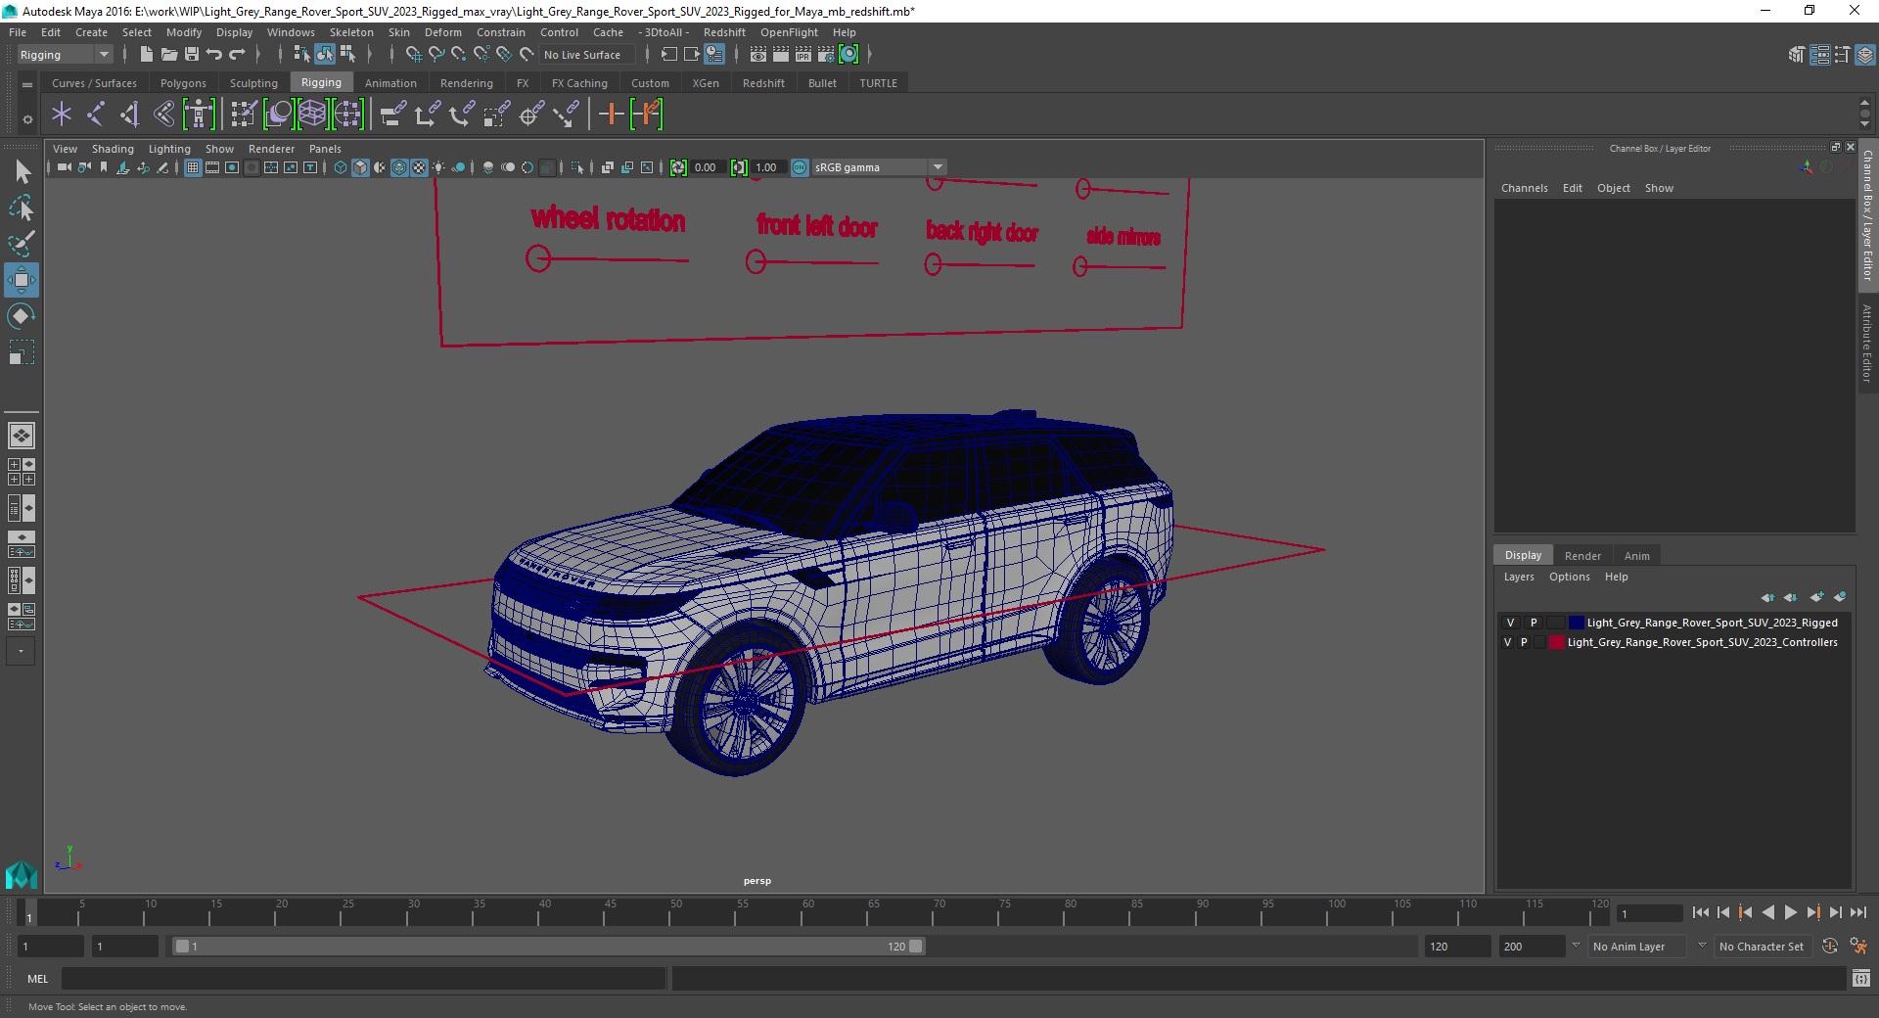Click the Undo arrow icon
The image size is (1879, 1018).
click(213, 55)
